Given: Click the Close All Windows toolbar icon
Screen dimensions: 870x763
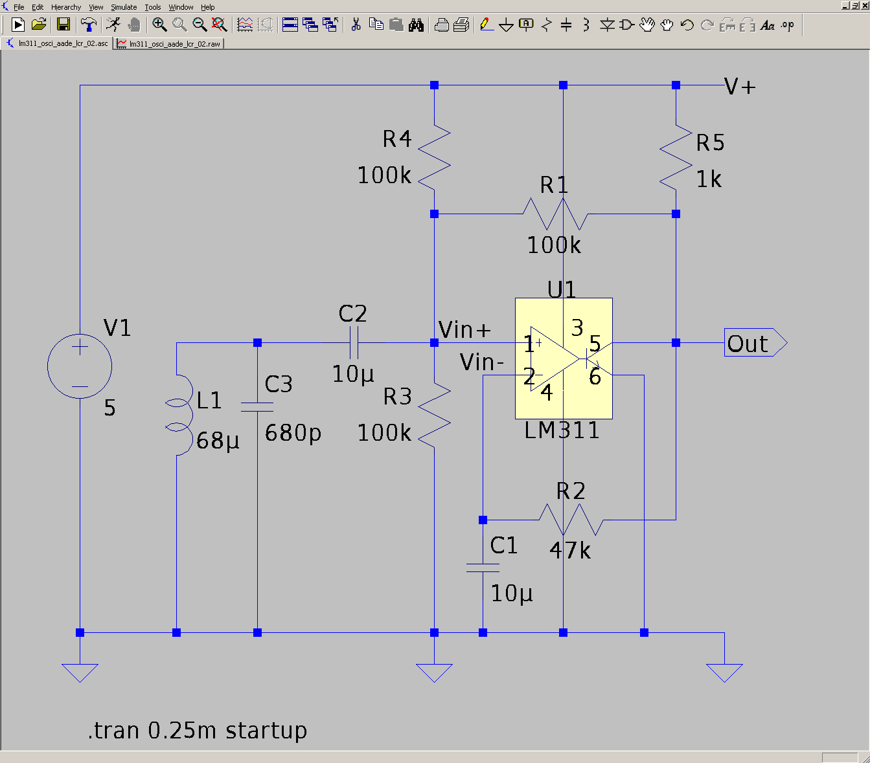Looking at the screenshot, I should 330,25.
